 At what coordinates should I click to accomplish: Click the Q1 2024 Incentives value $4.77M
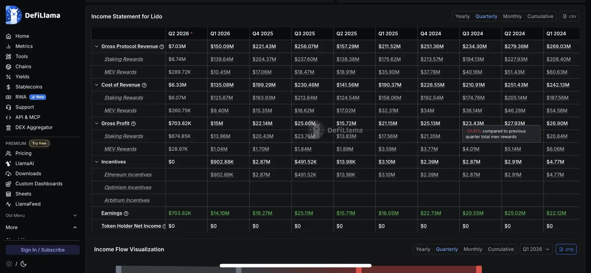(x=555, y=162)
